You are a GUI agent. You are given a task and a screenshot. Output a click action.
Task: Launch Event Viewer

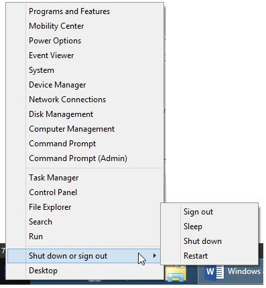(x=52, y=55)
